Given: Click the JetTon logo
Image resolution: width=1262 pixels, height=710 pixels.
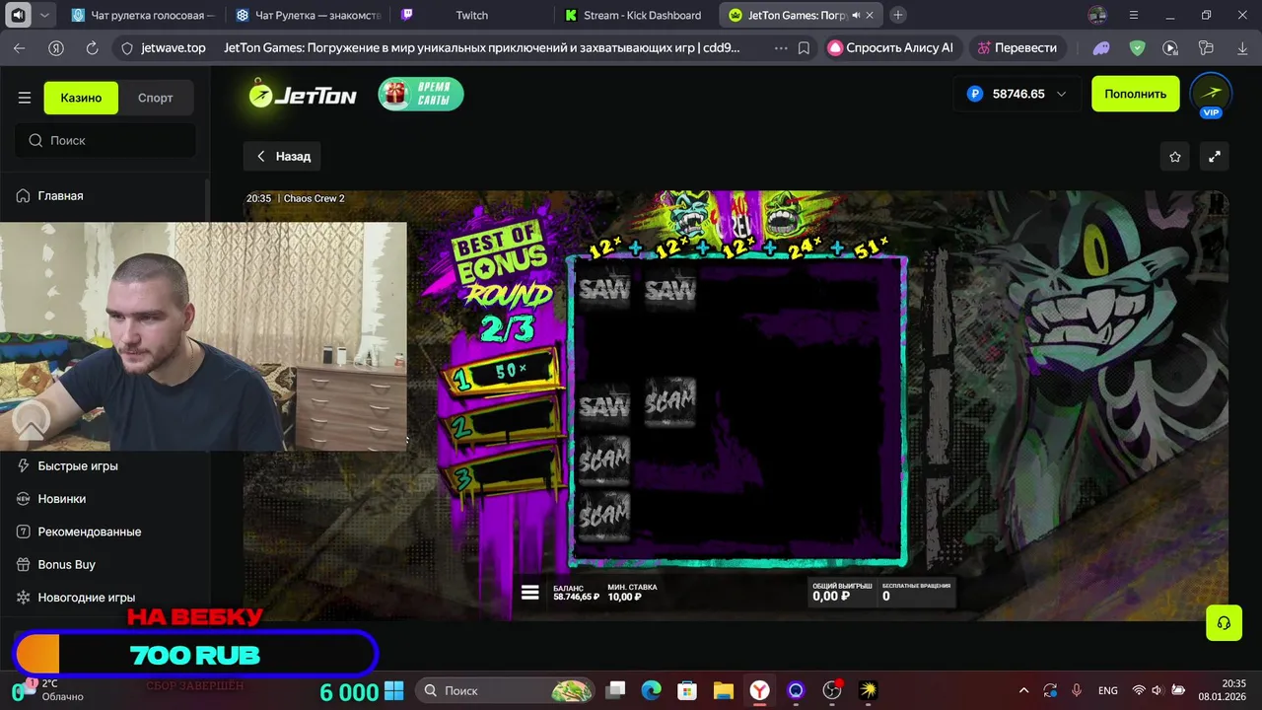Looking at the screenshot, I should coord(303,94).
